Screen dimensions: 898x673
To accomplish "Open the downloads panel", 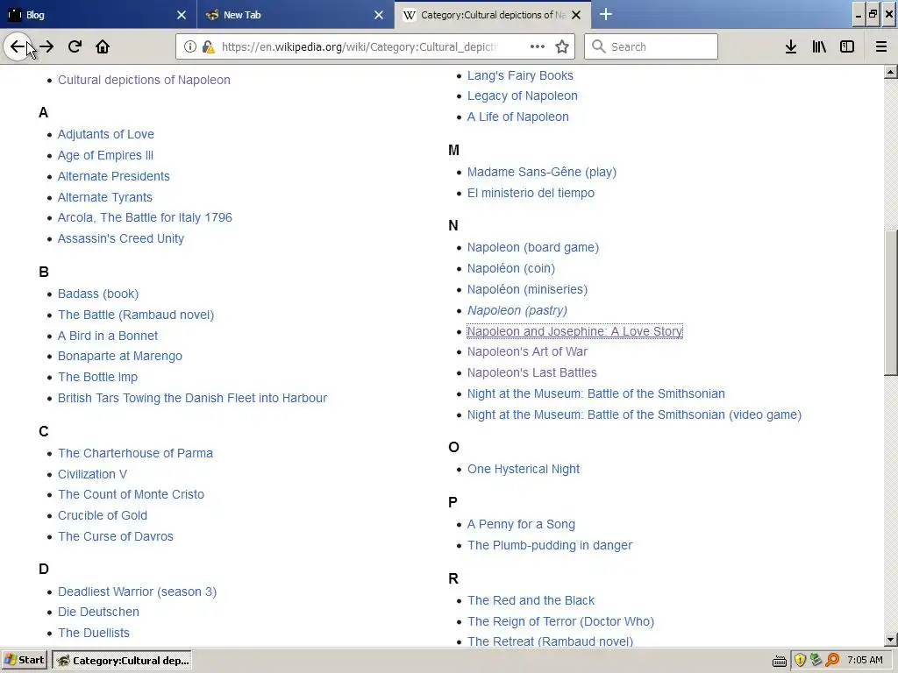I will click(x=791, y=46).
